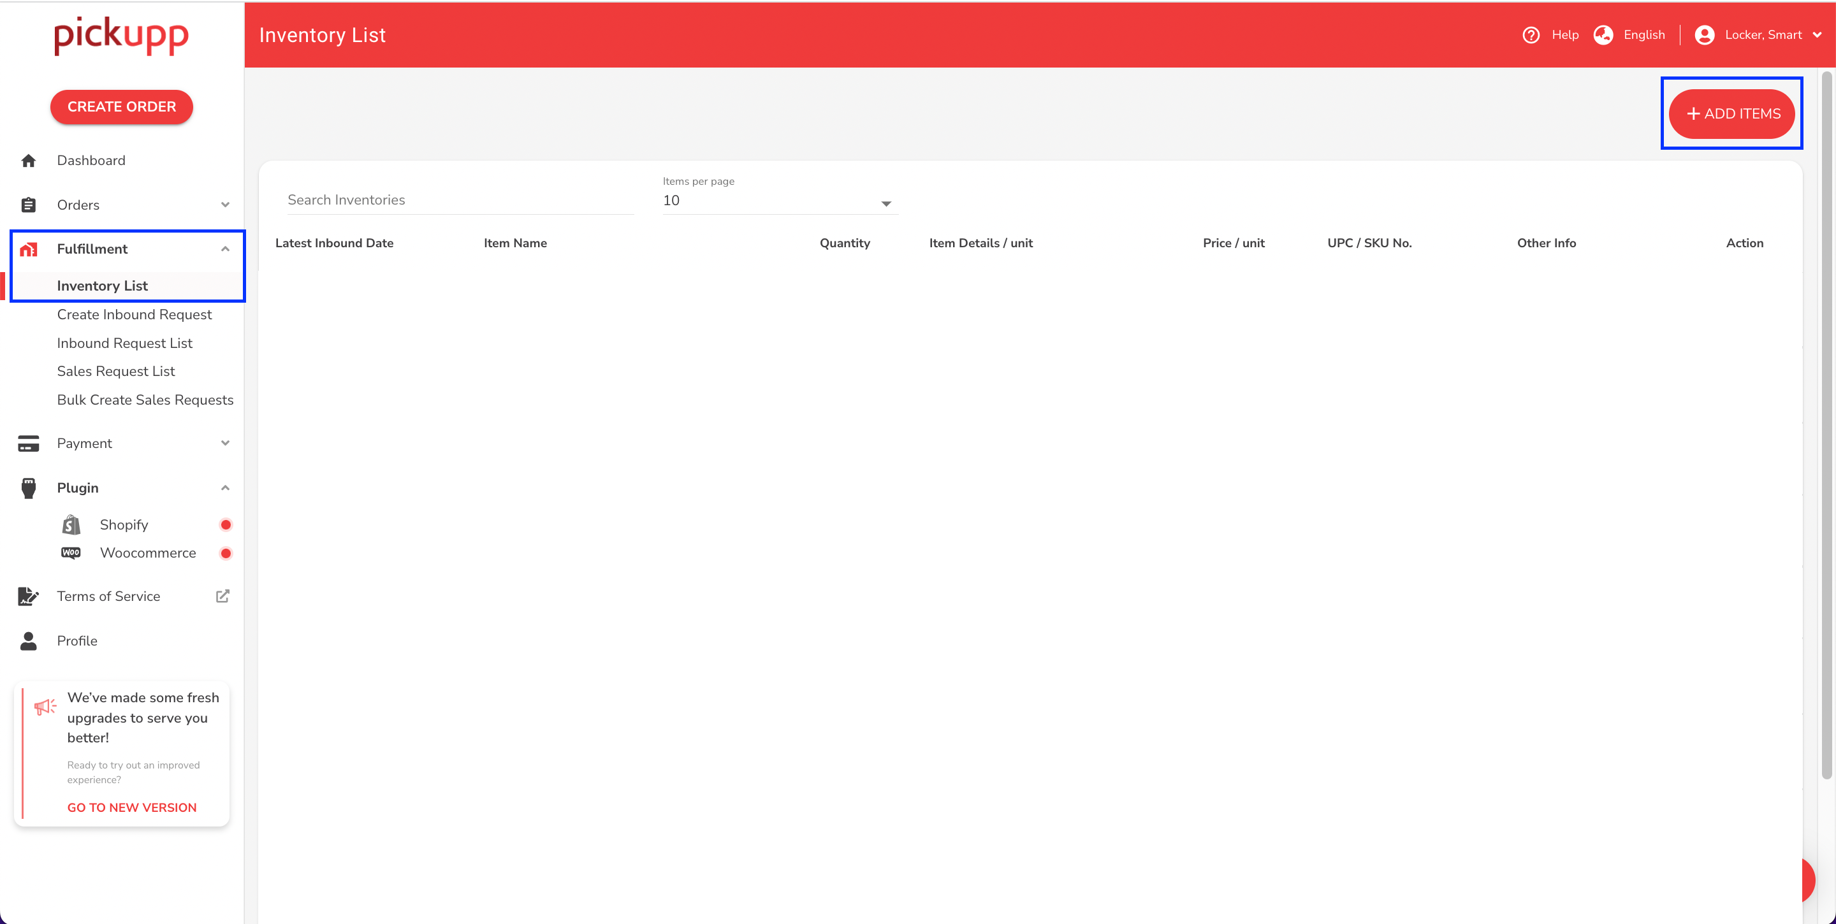
Task: Open Create Inbound Request
Action: point(134,315)
